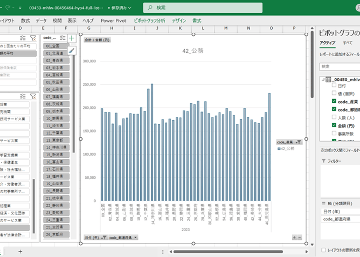Check the 値 (選択) field checkbox
This screenshot has height=257, width=360.
(334, 93)
